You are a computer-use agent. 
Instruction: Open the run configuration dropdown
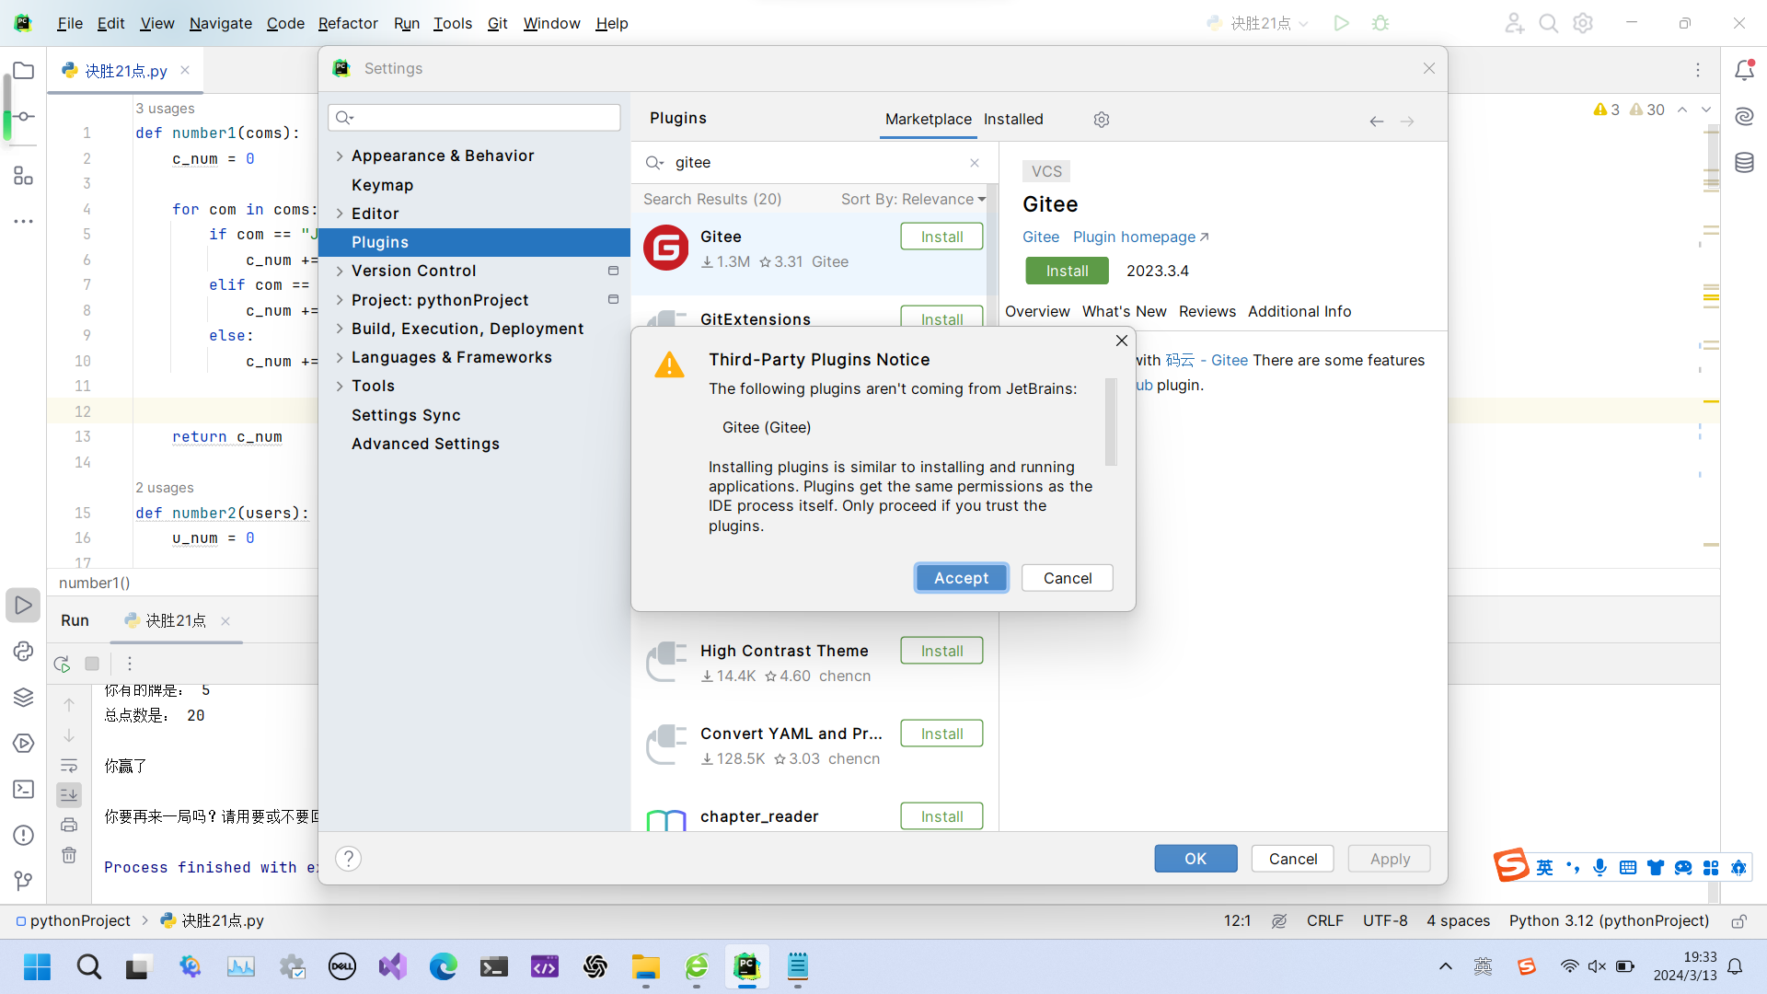(1257, 23)
